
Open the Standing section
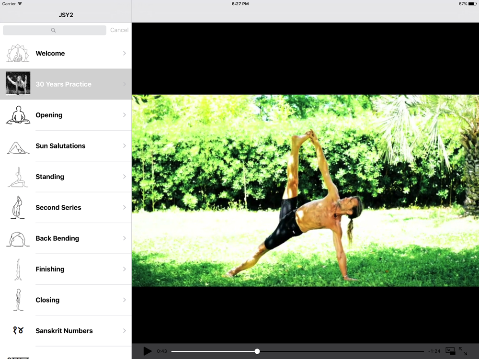[x=66, y=177]
